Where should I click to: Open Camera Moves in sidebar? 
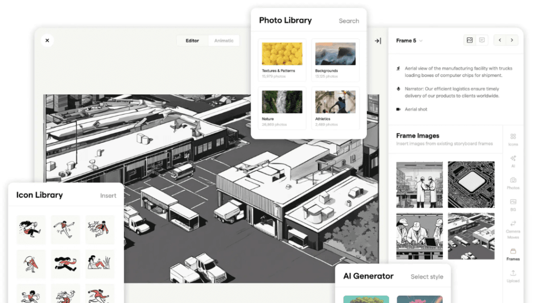513,230
